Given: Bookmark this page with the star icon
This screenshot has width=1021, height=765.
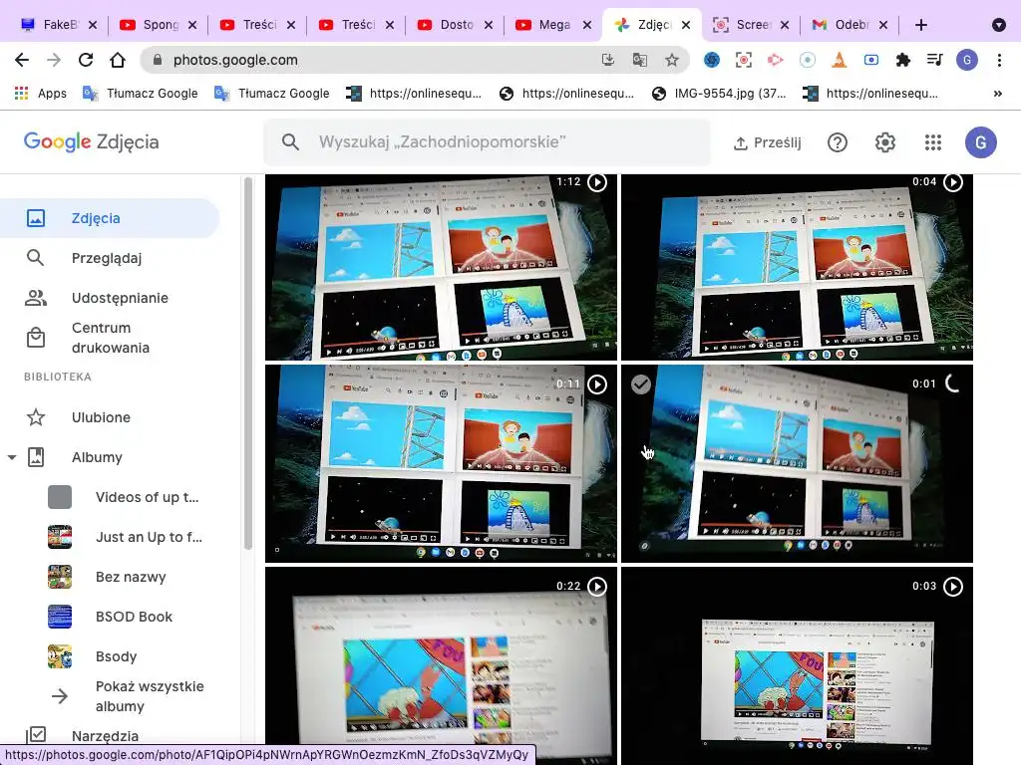Looking at the screenshot, I should [672, 60].
